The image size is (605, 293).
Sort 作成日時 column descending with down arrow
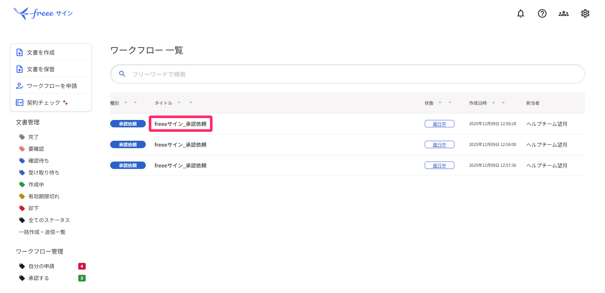503,102
